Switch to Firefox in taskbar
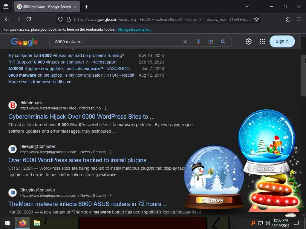 tap(22, 223)
